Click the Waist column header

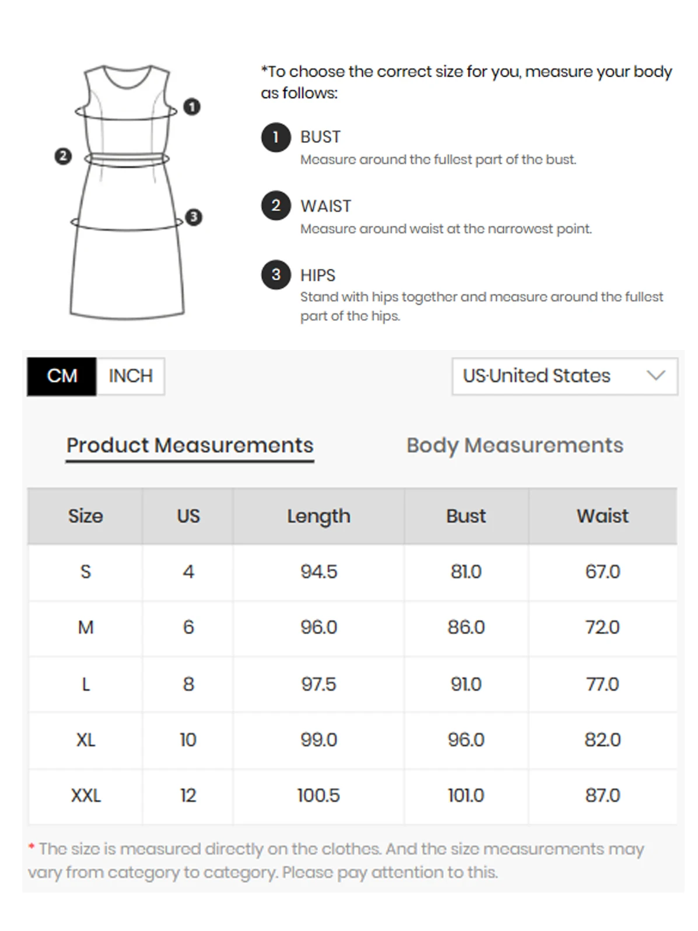[x=602, y=516]
